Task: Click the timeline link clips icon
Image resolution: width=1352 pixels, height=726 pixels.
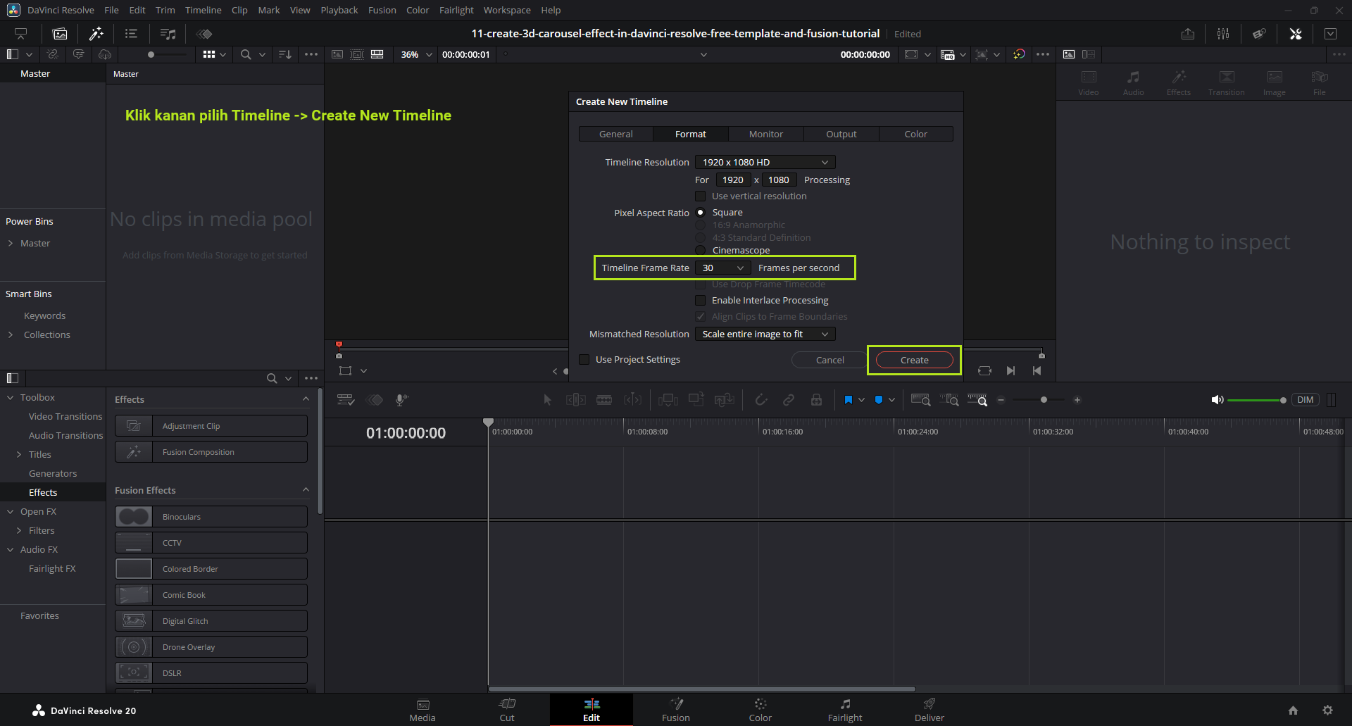Action: 789,400
